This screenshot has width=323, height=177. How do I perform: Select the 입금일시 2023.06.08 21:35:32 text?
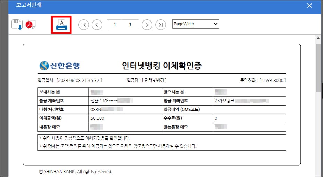point(70,80)
